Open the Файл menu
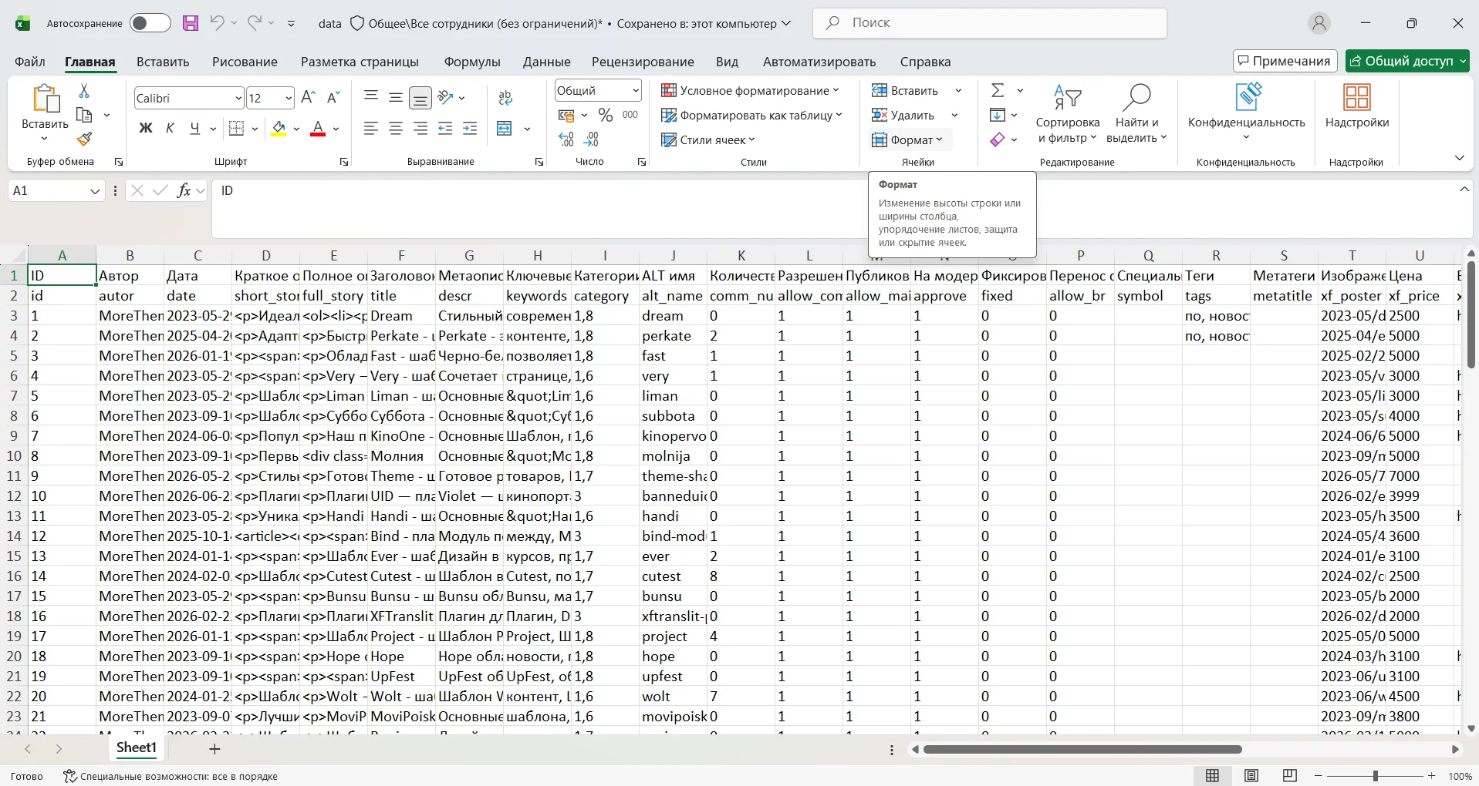Screen dimensions: 1479x786 tap(30, 62)
